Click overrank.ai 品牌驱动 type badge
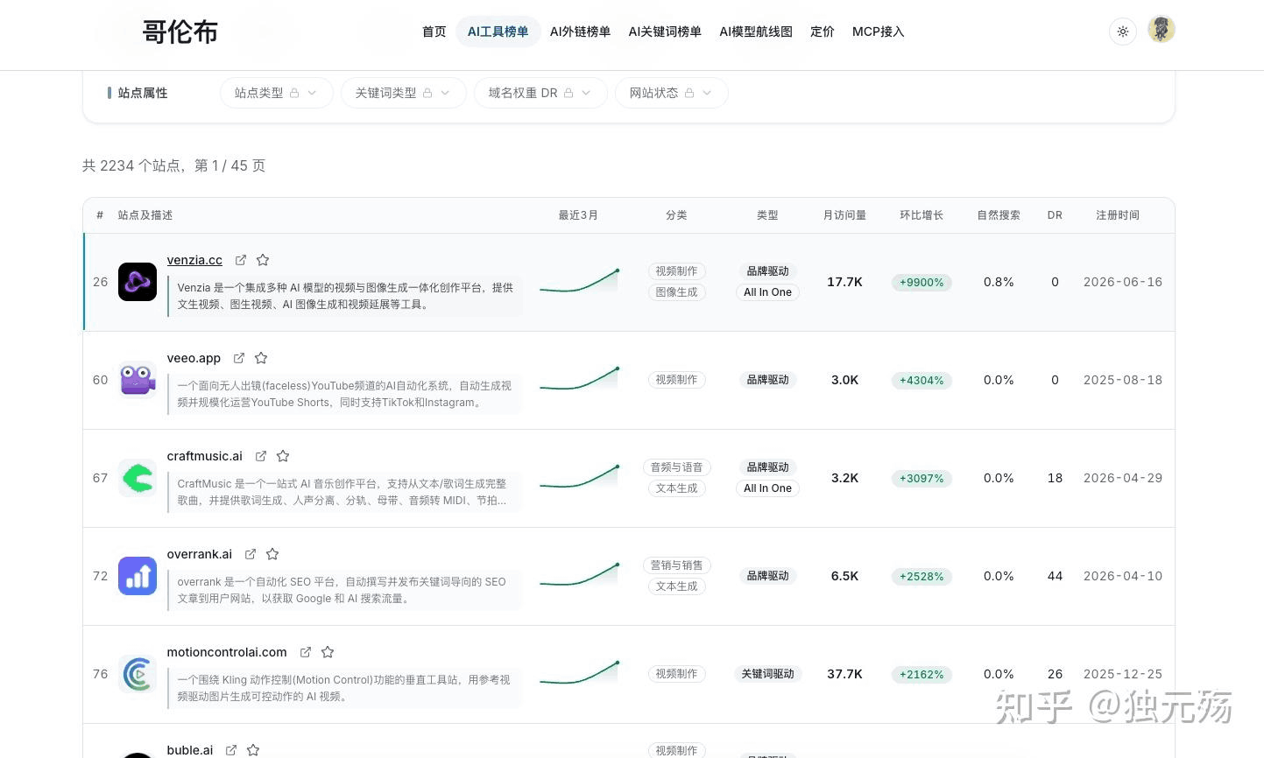The image size is (1264, 758). coord(767,576)
